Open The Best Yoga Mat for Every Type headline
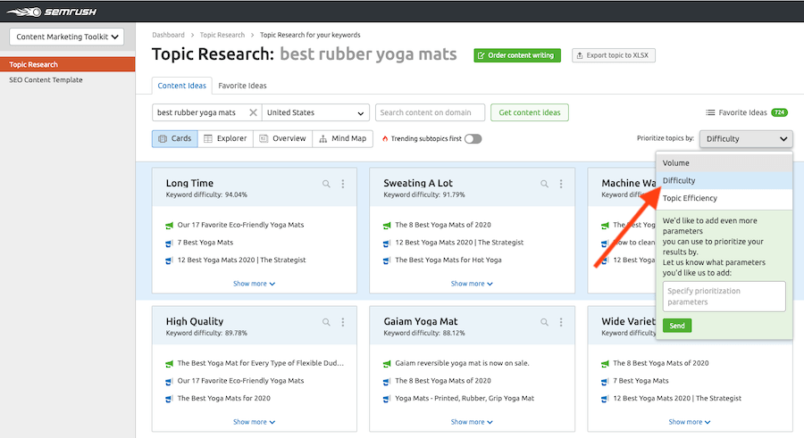The image size is (804, 438). tap(261, 363)
